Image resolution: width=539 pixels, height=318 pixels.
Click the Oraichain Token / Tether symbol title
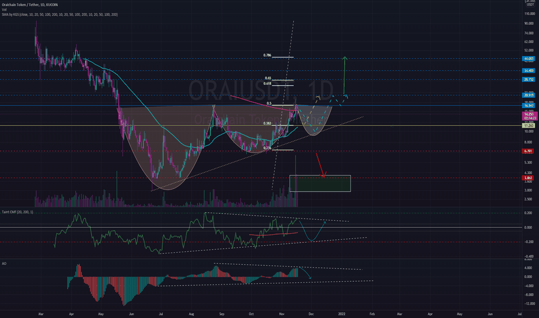(x=30, y=5)
